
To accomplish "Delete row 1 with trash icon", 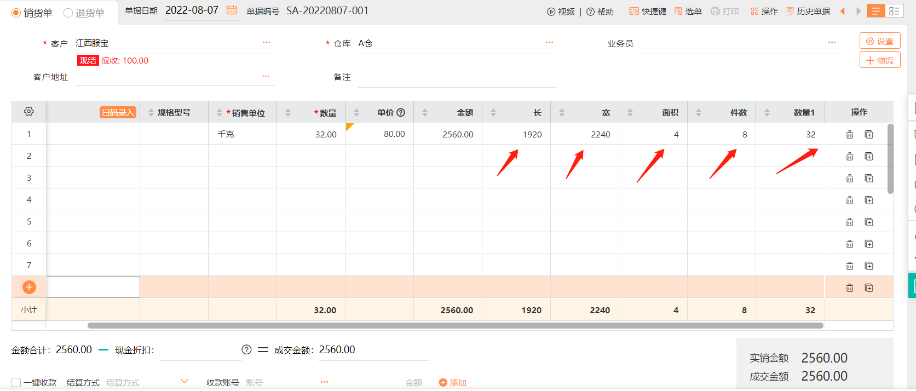I will pyautogui.click(x=850, y=135).
